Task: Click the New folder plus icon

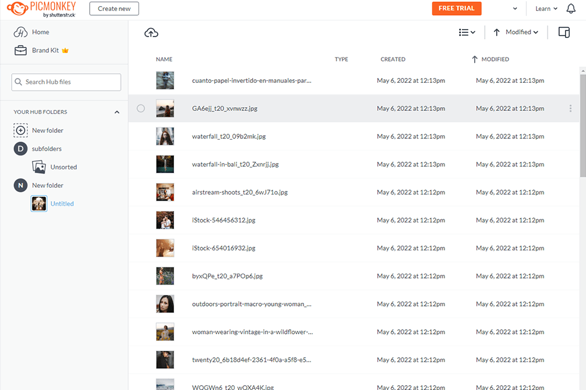Action: pyautogui.click(x=21, y=130)
